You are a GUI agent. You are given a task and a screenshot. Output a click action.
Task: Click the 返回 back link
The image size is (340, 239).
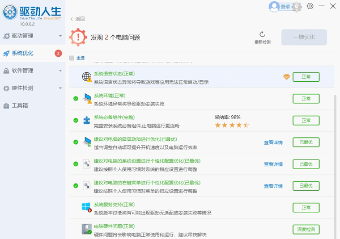[80, 19]
